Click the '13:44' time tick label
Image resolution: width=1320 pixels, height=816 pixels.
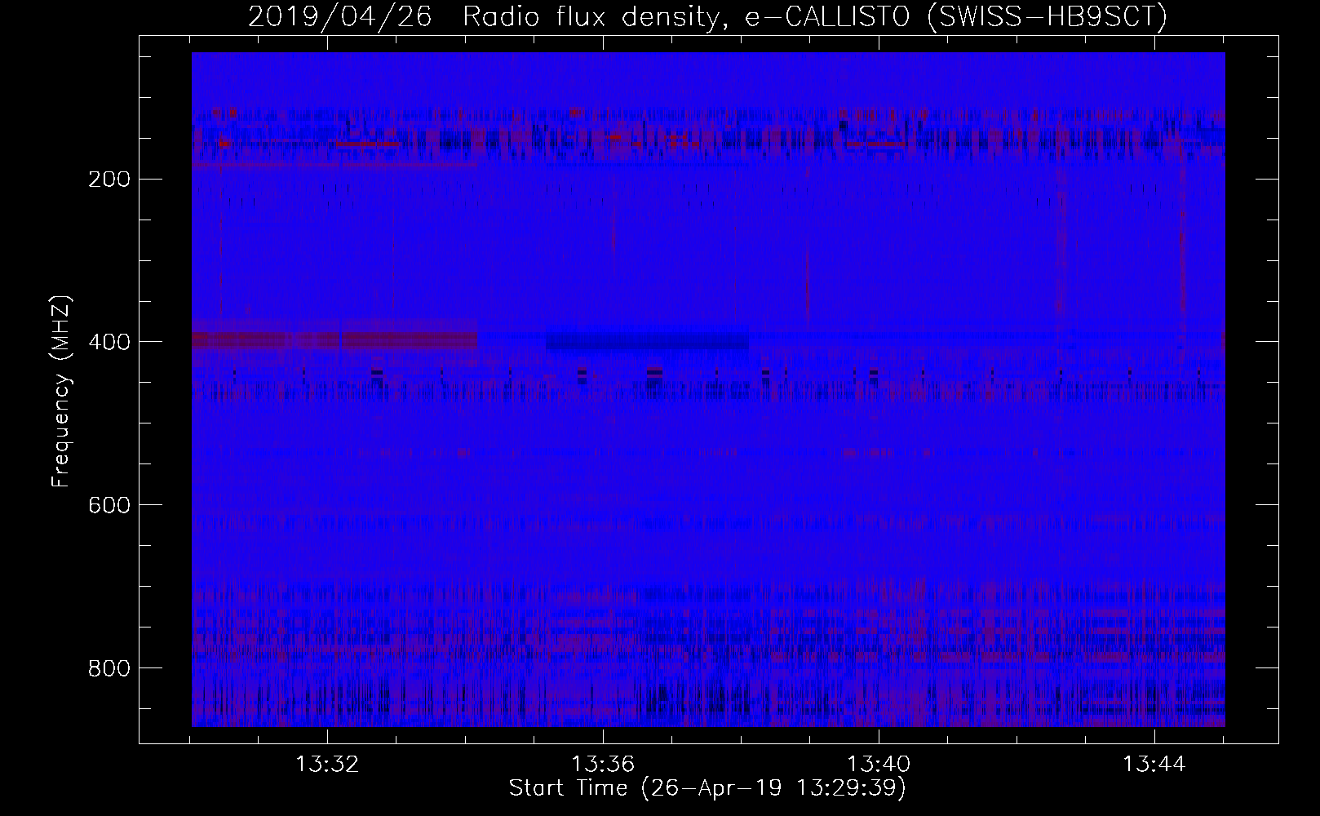1154,765
